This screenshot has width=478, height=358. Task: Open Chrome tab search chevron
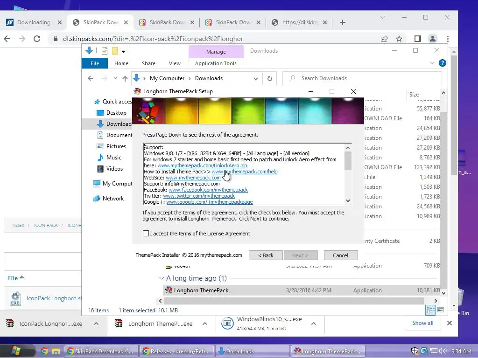coord(383,17)
